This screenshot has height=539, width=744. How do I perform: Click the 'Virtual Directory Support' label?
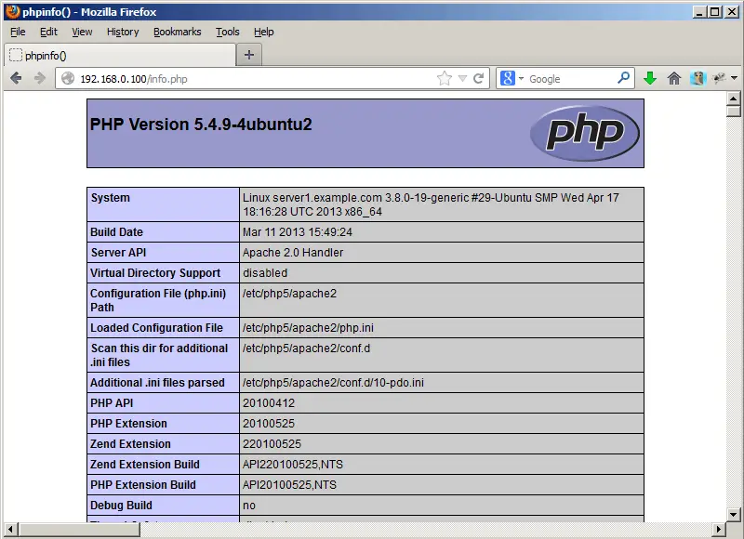[x=155, y=272]
